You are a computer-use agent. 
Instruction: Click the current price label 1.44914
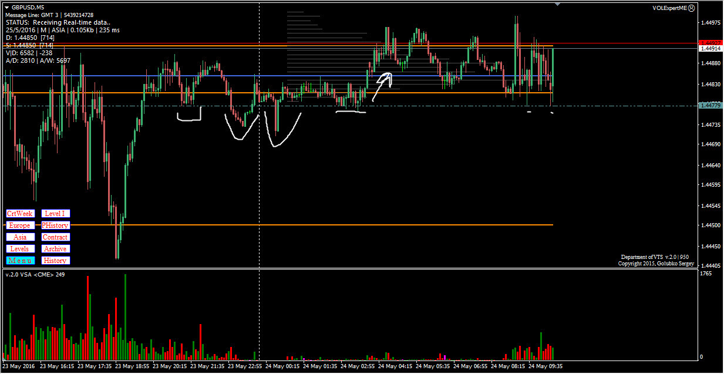tap(710, 49)
